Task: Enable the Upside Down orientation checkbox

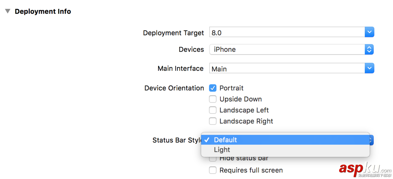Action: click(213, 99)
